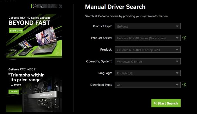Open the Product Type dropdown
This screenshot has height=114, width=197.
pos(148,26)
